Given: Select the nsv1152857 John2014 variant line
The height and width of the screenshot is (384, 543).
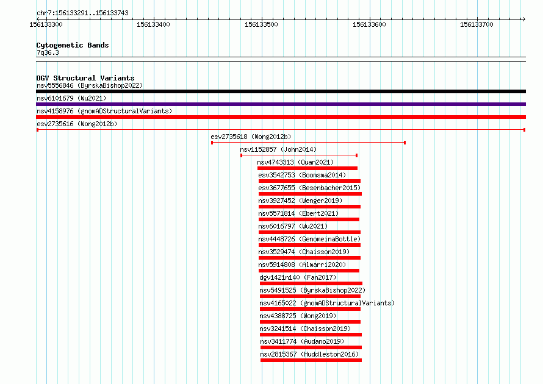Looking at the screenshot, I should (x=299, y=155).
